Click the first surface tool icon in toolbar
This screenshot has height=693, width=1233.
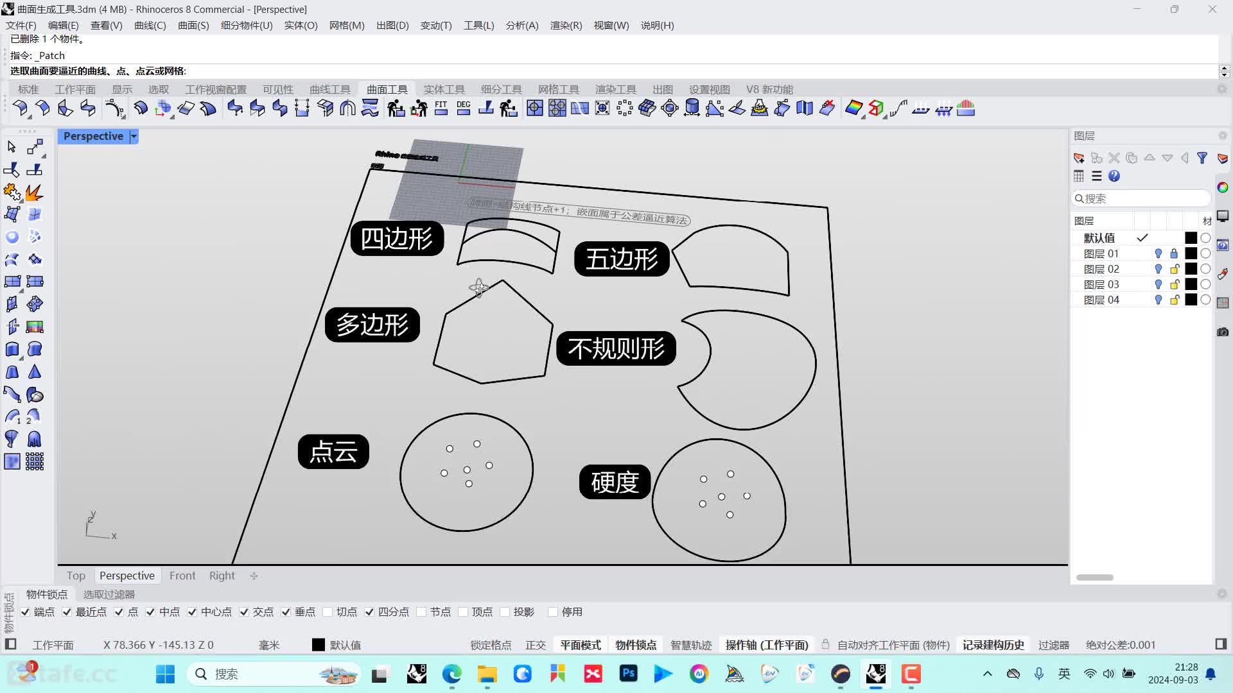click(x=20, y=108)
